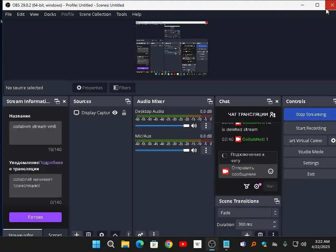Remove the selected scene transition

(x=260, y=234)
